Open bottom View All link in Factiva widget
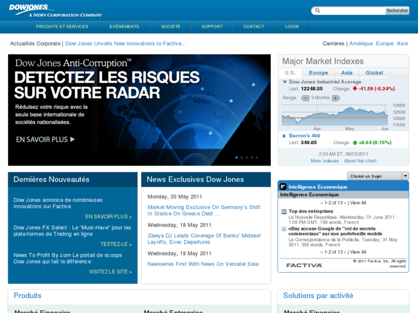This screenshot has height=313, width=418. tap(358, 252)
